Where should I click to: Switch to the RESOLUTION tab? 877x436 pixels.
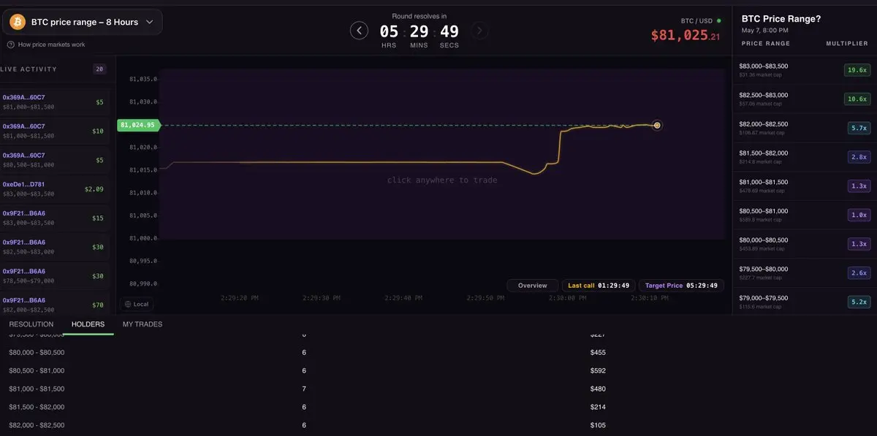[31, 324]
